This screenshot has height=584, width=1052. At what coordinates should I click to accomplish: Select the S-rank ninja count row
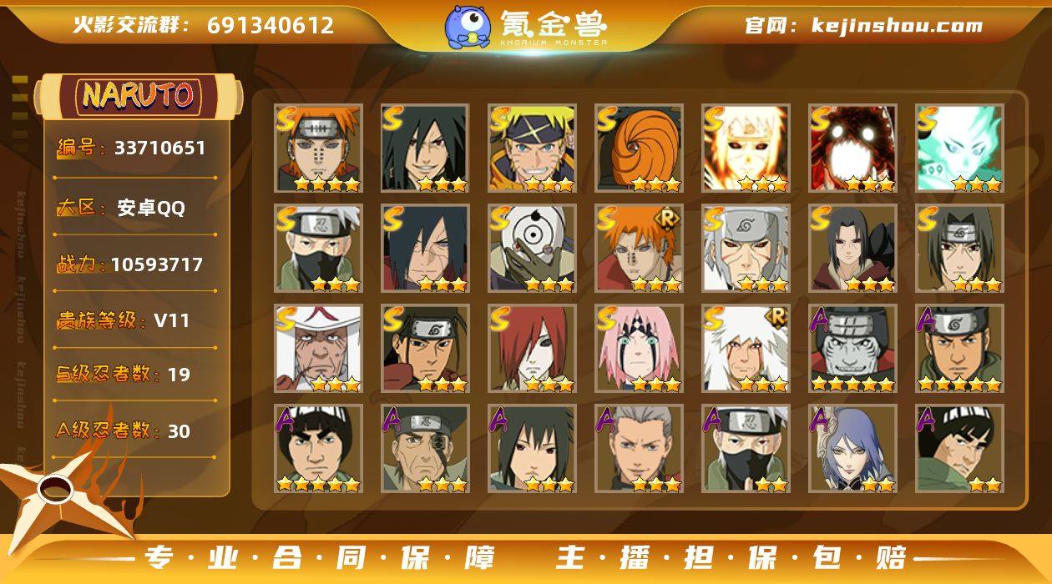[x=134, y=374]
